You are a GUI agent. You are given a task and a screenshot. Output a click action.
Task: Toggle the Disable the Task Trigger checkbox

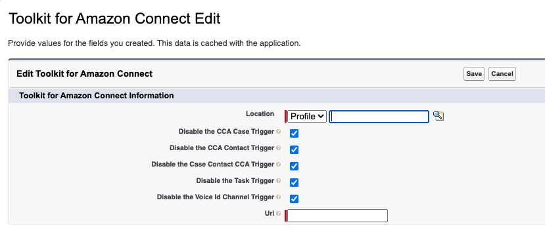294,182
